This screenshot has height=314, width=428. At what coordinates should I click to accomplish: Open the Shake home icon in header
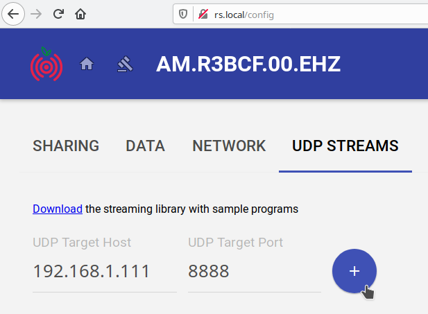(x=87, y=64)
